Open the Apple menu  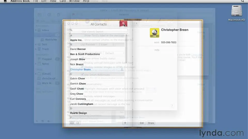(x=5, y=1)
